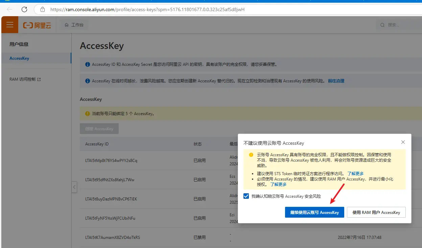Click the search magnifier icon

point(382,25)
